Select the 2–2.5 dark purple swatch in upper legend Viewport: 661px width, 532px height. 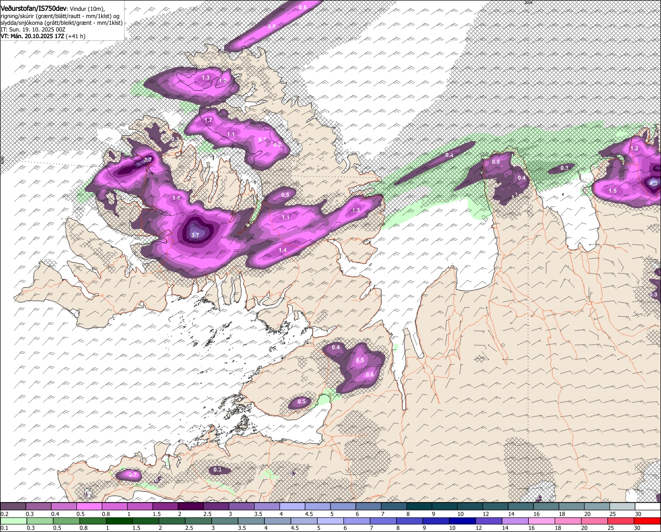(191, 507)
